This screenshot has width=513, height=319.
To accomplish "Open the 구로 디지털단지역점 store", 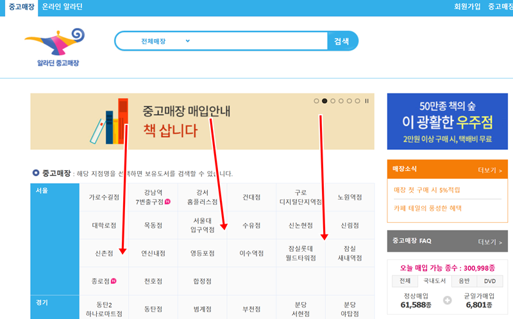I will [301, 197].
